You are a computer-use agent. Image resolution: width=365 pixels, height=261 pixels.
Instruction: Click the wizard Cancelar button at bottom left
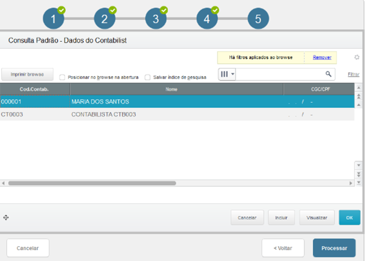[28, 248]
